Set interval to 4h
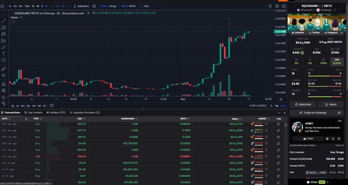348x185 pixels. tap(38, 6)
